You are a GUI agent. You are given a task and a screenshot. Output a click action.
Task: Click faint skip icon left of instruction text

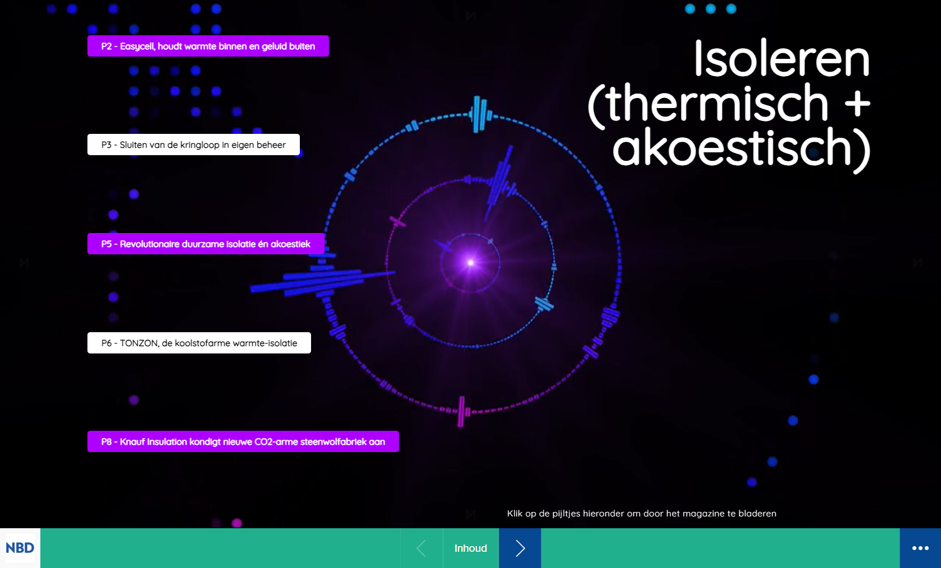coord(470,514)
